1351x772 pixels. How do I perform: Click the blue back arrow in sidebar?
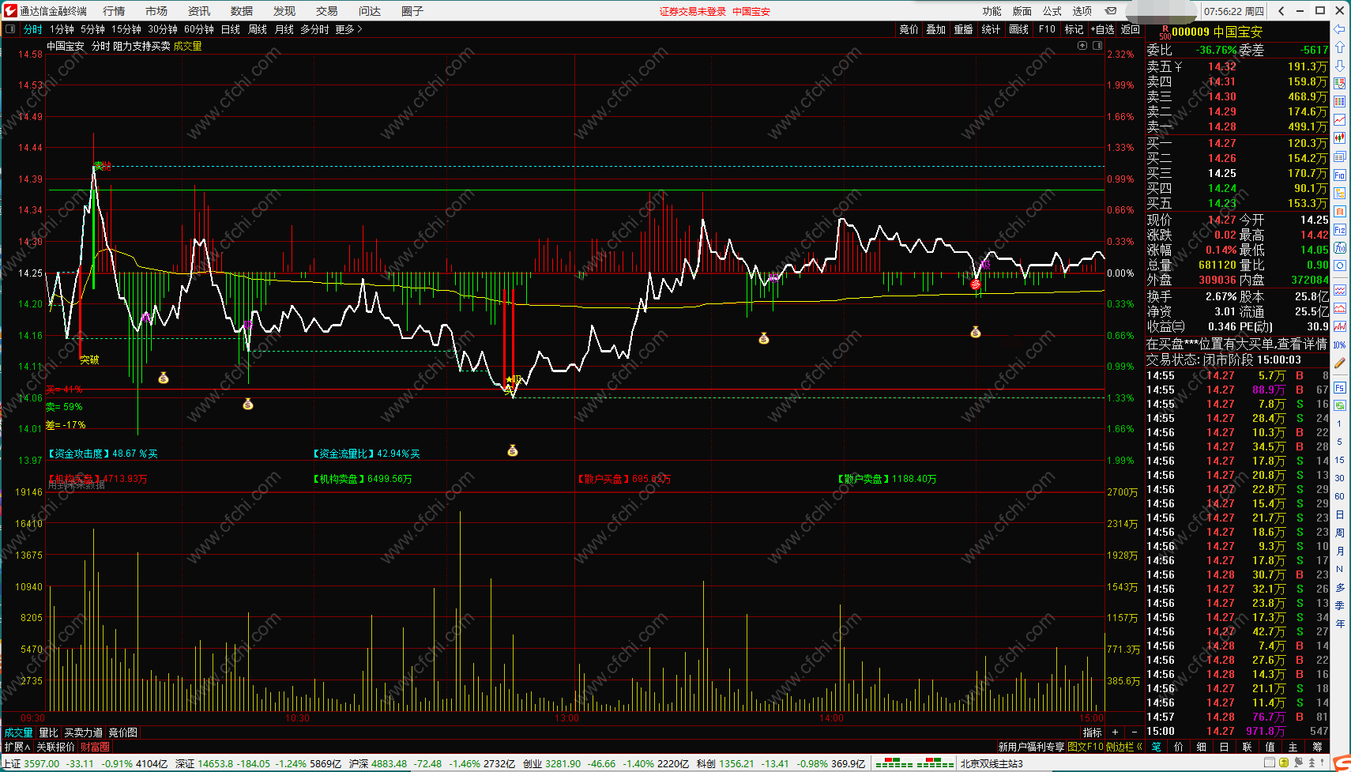(x=1340, y=29)
